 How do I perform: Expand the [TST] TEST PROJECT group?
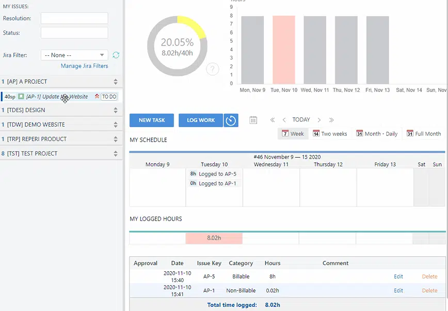[x=116, y=153]
